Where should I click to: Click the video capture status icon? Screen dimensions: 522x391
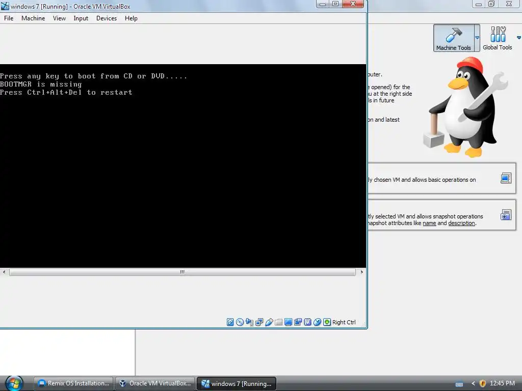coord(298,322)
